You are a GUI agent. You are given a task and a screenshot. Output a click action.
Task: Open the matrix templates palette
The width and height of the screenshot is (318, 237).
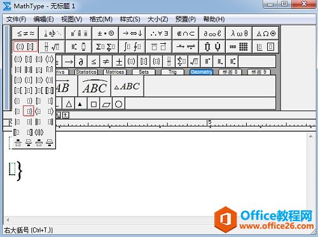coord(239,46)
